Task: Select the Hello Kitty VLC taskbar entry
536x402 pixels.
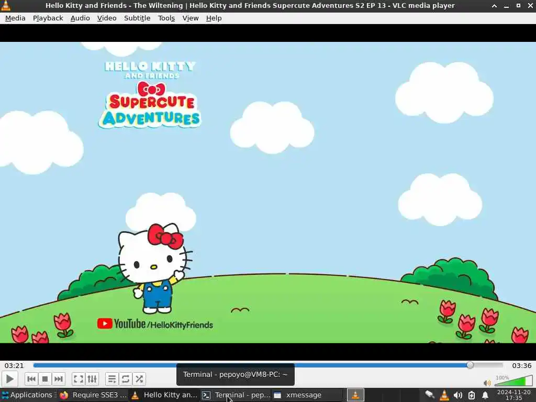Action: 164,395
